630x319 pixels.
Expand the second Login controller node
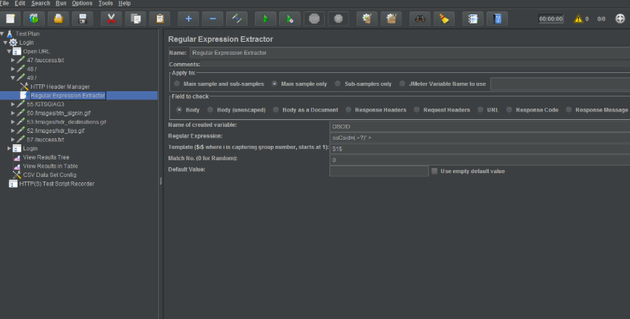(x=9, y=148)
